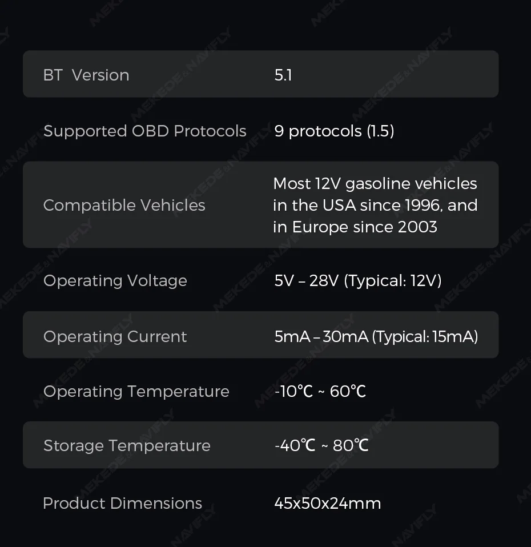Select the '-10℃ ~ 60℃' temperature value

320,391
